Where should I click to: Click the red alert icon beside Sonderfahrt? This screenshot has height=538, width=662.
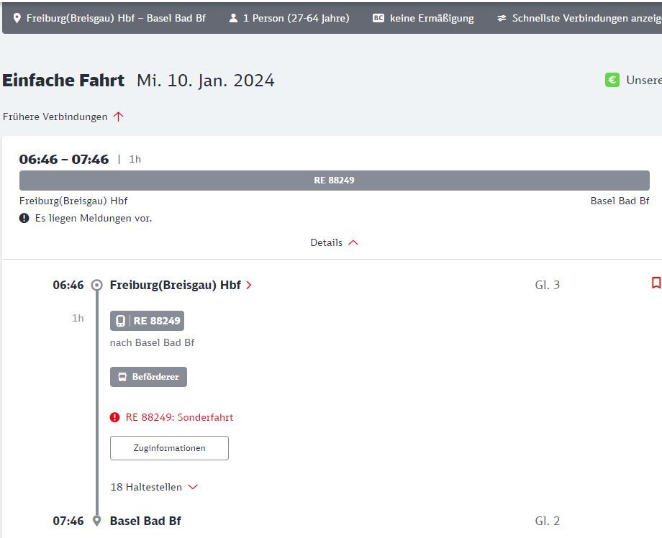pos(115,417)
